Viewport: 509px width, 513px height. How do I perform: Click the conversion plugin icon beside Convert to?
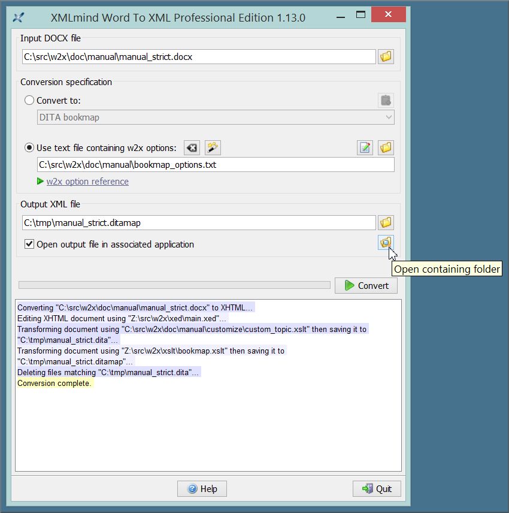tap(386, 100)
